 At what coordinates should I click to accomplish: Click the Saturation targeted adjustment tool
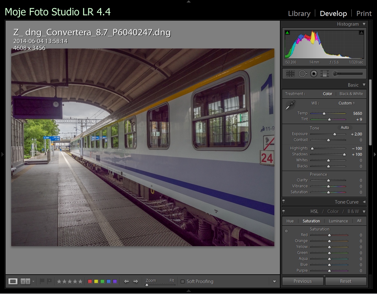point(286,231)
